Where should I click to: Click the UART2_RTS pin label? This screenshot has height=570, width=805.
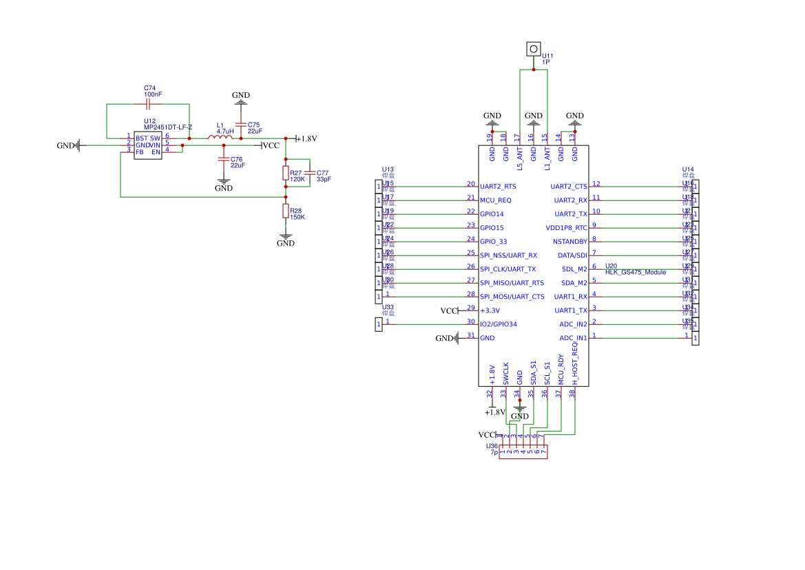498,187
